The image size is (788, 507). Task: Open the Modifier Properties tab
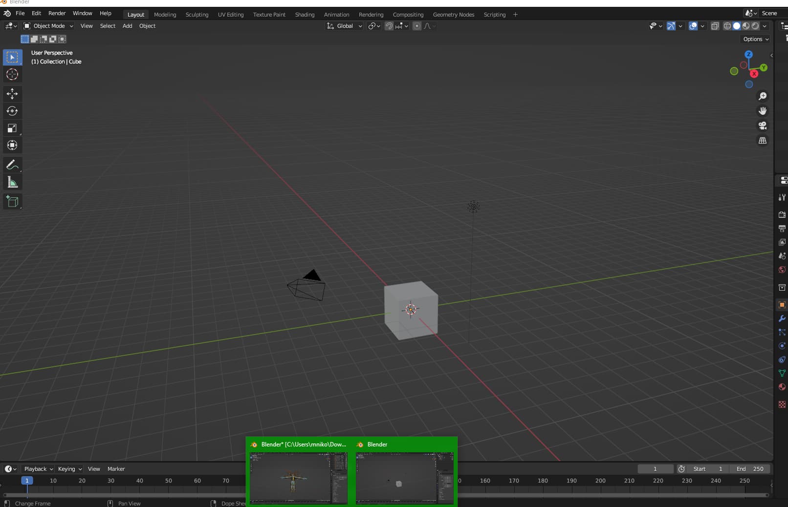tap(781, 319)
